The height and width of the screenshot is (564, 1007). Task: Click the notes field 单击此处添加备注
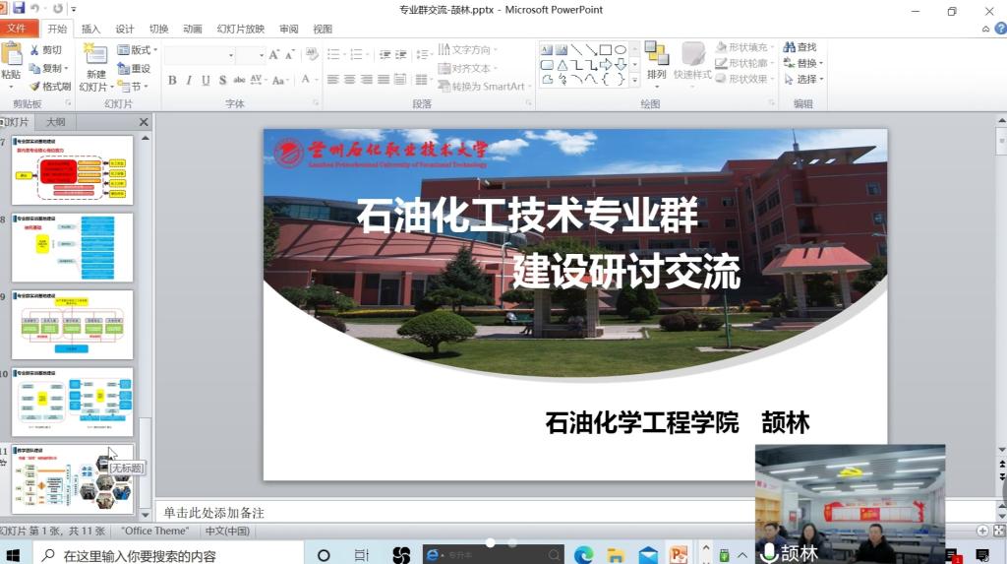[x=492, y=513]
